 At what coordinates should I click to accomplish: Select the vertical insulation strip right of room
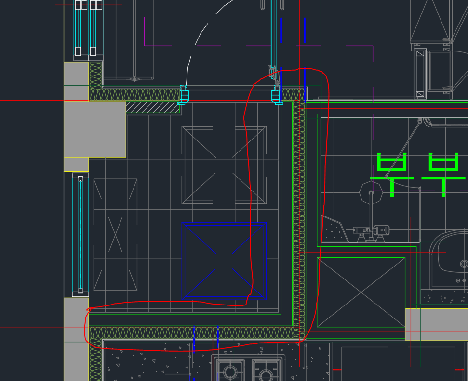click(299, 216)
